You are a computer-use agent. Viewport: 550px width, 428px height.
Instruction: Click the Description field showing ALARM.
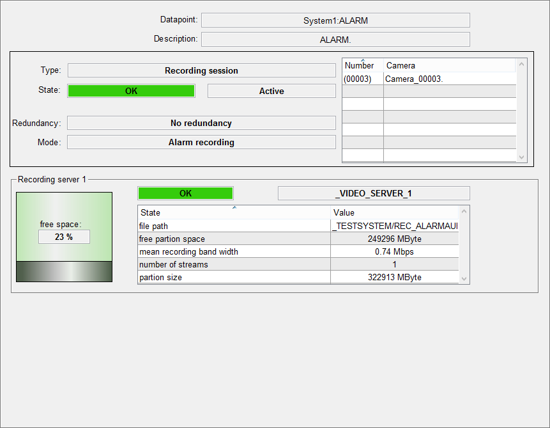(335, 40)
